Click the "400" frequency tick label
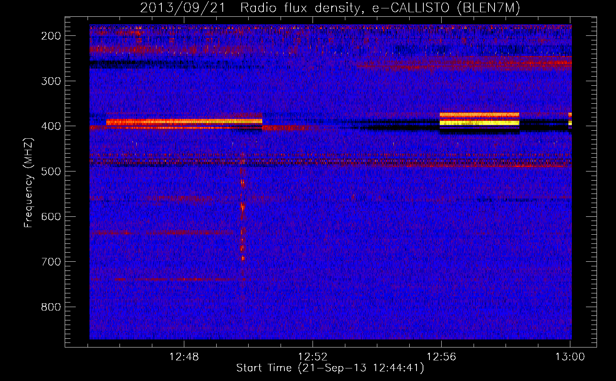Image resolution: width=616 pixels, height=381 pixels. [51, 126]
